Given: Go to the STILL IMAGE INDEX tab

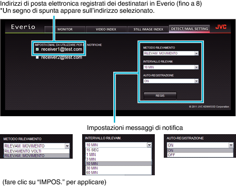Looking at the screenshot, I should 148,29.
